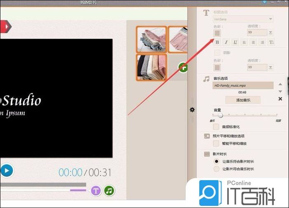Screen dimensions: 289x208
Task: Select the folded pants row thumbnail
Action: tap(151, 67)
